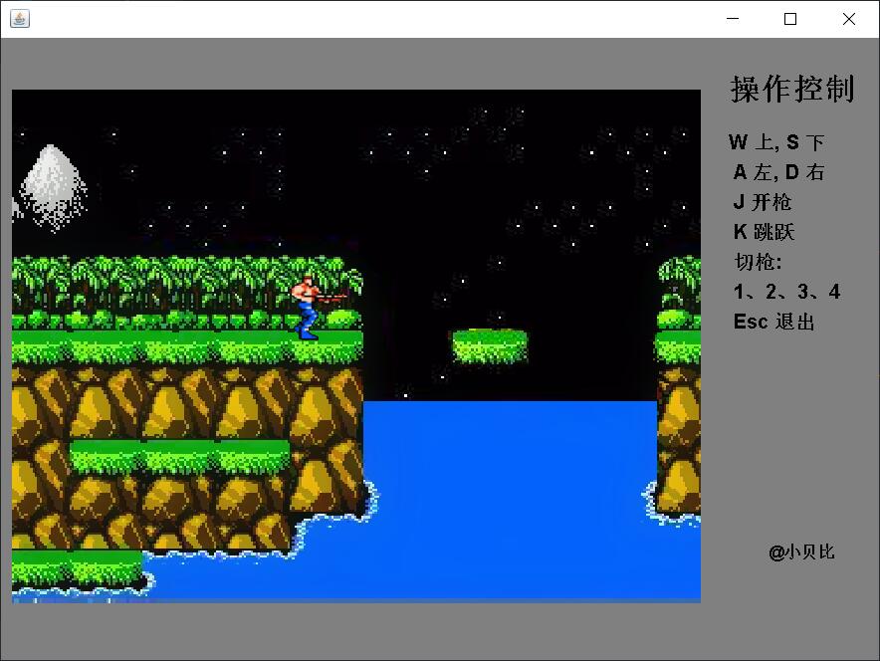Click the 'K 跳跃' control hint
The image size is (880, 661).
coord(764,232)
